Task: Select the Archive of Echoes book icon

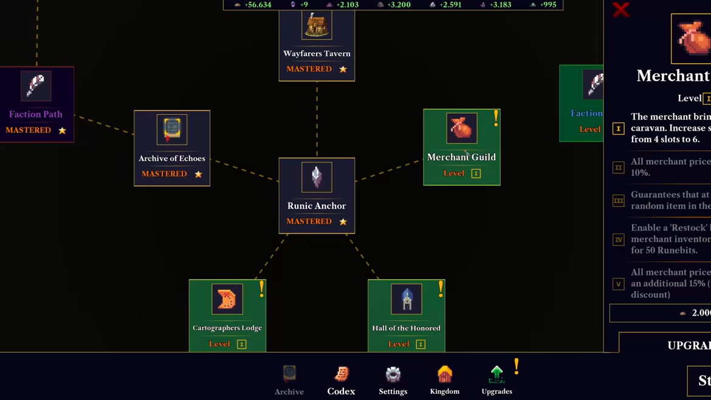Action: (x=172, y=129)
